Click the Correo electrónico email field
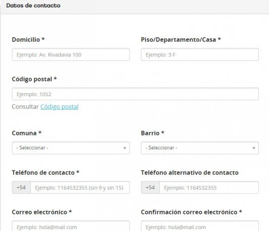269x231 pixels. pos(71,226)
